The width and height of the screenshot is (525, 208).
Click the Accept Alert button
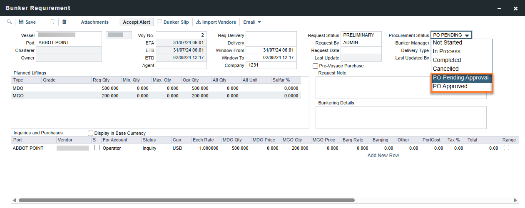pyautogui.click(x=137, y=22)
